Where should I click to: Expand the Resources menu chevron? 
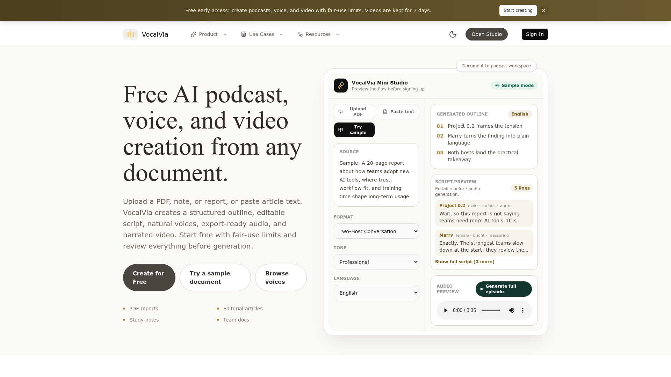click(338, 34)
